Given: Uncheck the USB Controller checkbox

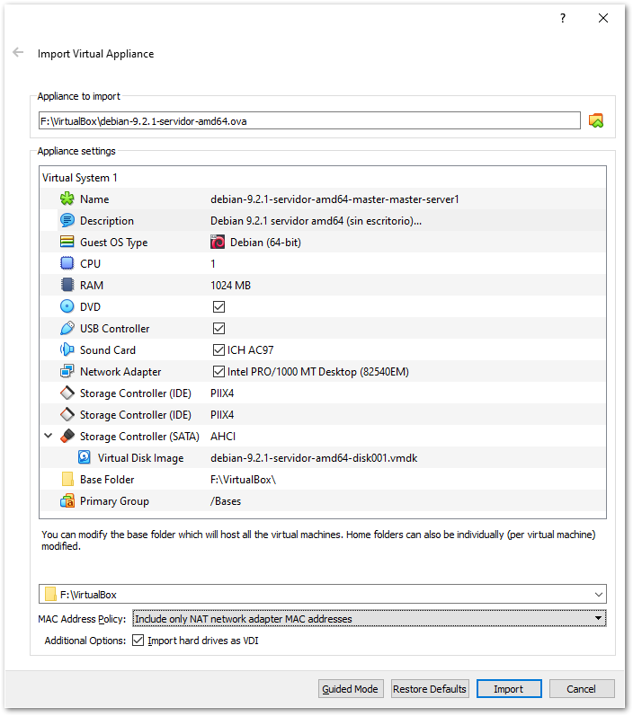Looking at the screenshot, I should coord(218,328).
